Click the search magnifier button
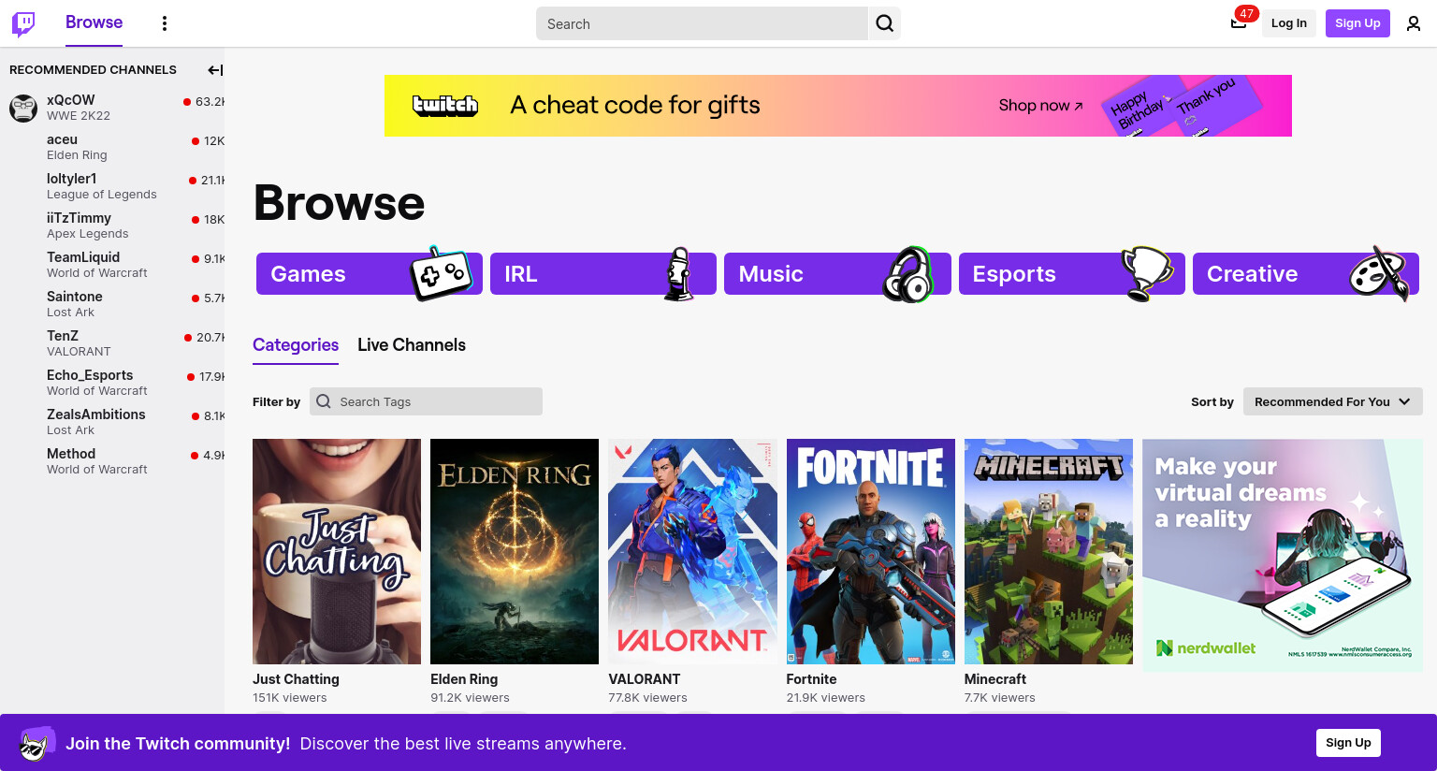This screenshot has height=771, width=1437. click(x=884, y=23)
